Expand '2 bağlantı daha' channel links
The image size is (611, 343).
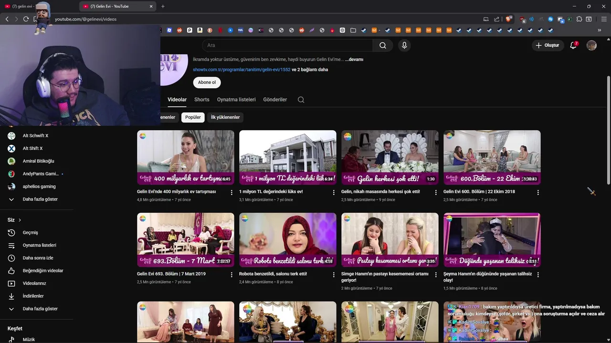click(310, 70)
